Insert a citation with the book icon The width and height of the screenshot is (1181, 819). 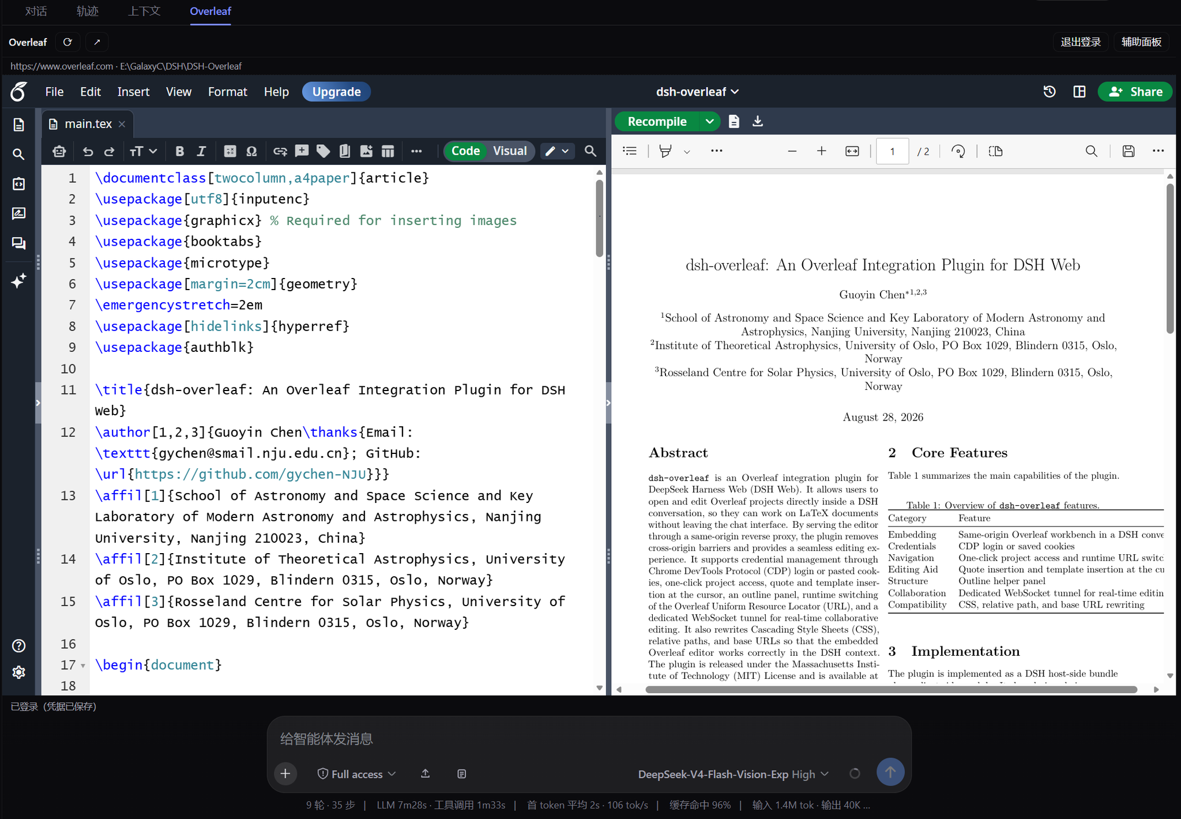[345, 151]
